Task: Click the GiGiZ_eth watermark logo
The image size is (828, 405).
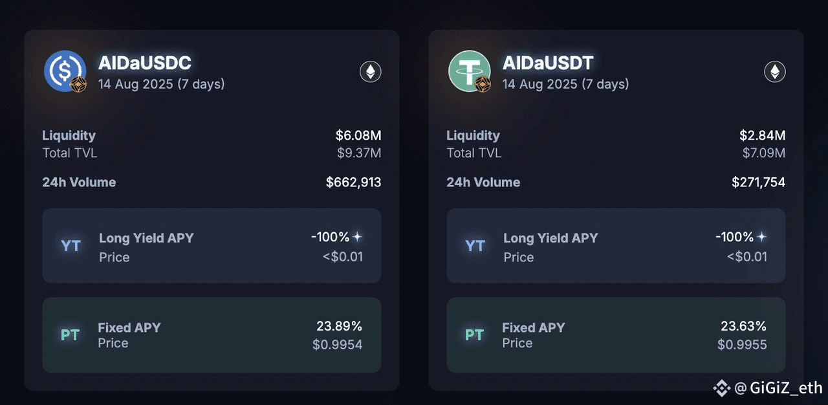Action: pyautogui.click(x=722, y=388)
